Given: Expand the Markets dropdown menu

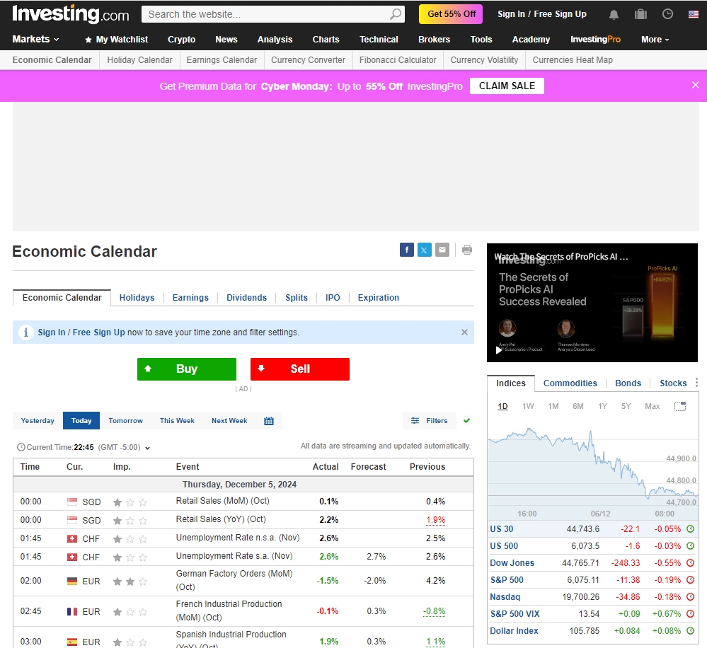Looking at the screenshot, I should [x=35, y=39].
